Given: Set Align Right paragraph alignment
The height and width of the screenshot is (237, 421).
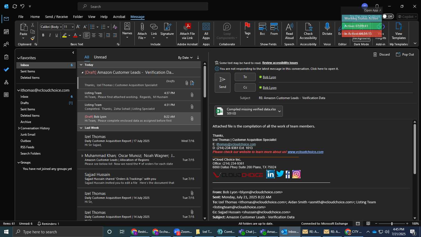Looking at the screenshot, I should click(101, 35).
